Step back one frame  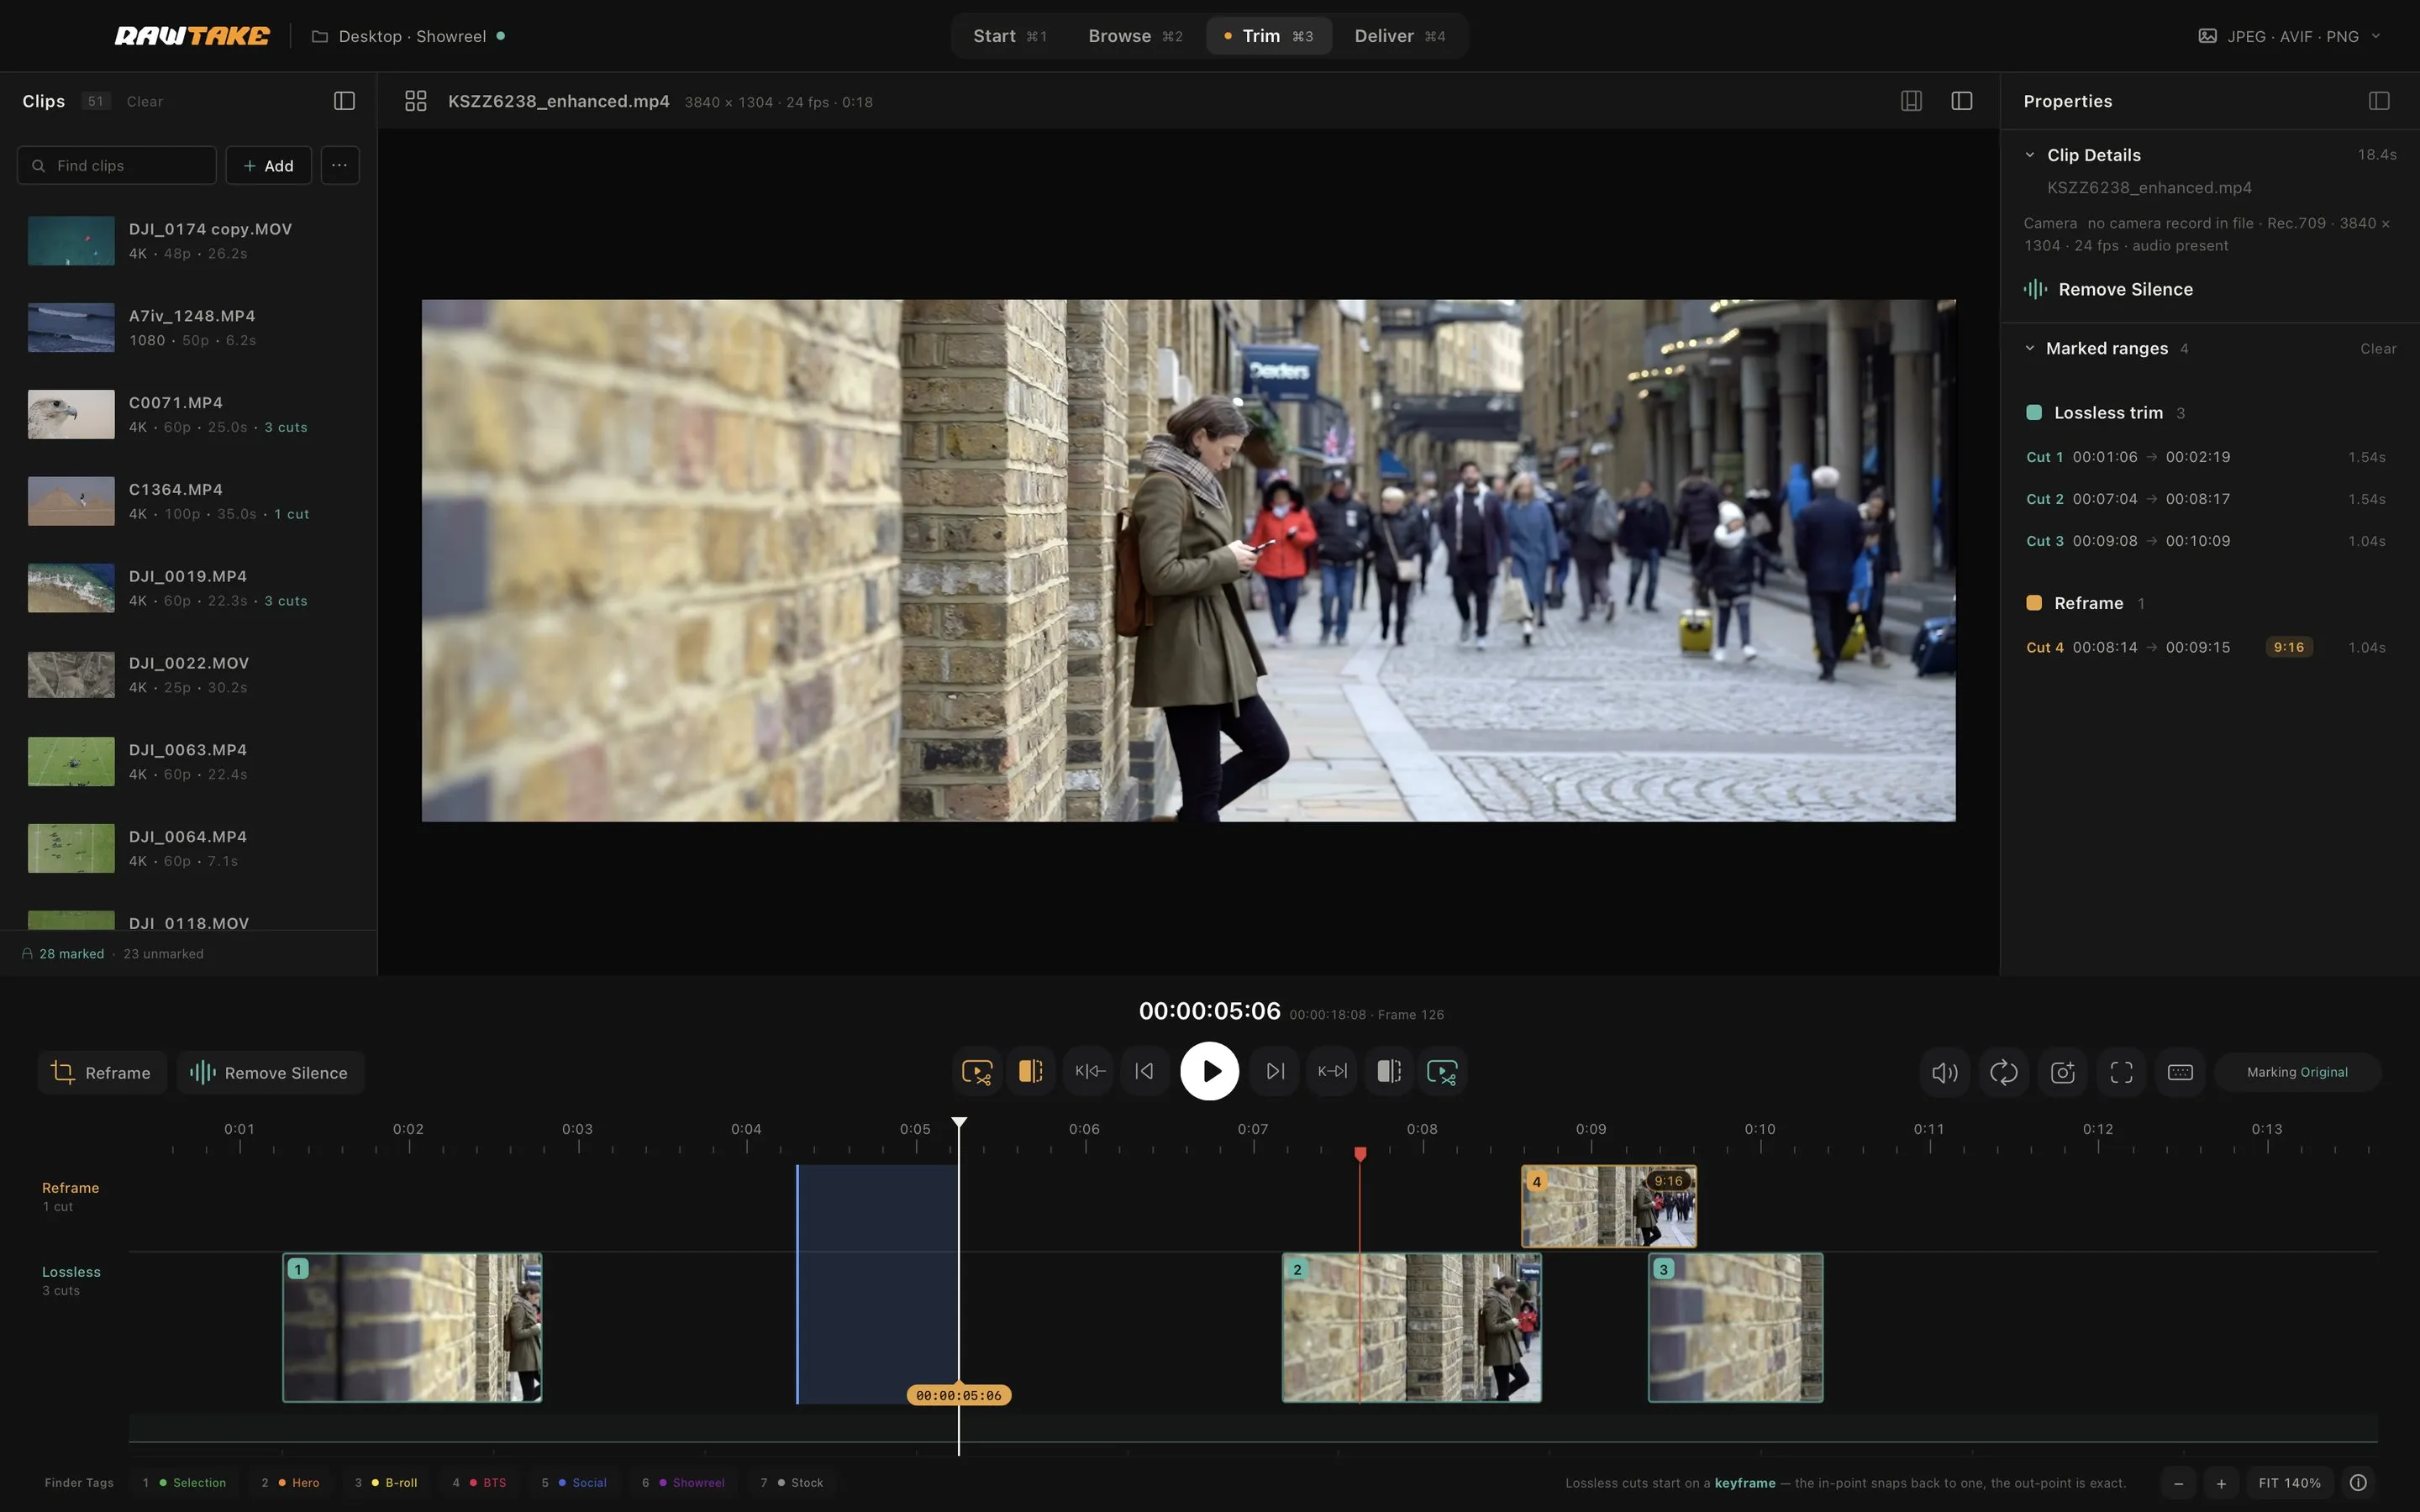coord(1145,1072)
